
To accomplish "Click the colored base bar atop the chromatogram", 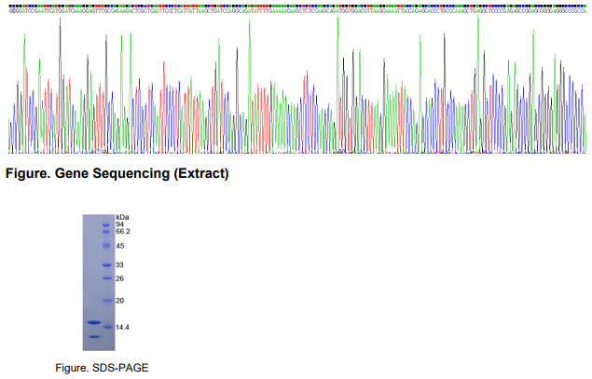I will point(298,3).
